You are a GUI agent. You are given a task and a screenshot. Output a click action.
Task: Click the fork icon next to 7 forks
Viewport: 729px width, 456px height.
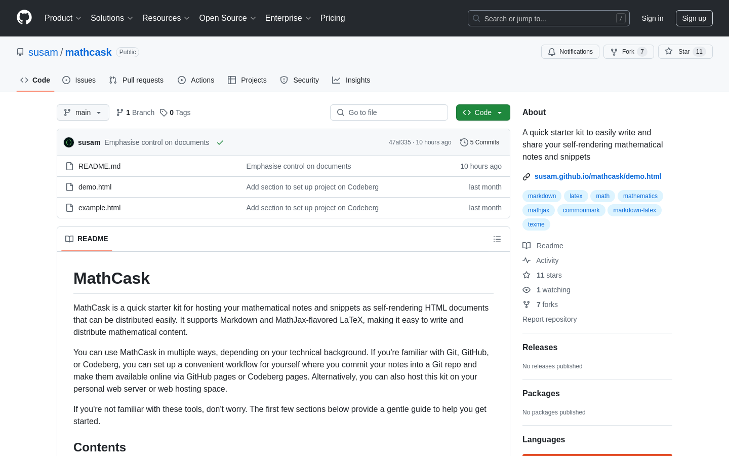(526, 305)
